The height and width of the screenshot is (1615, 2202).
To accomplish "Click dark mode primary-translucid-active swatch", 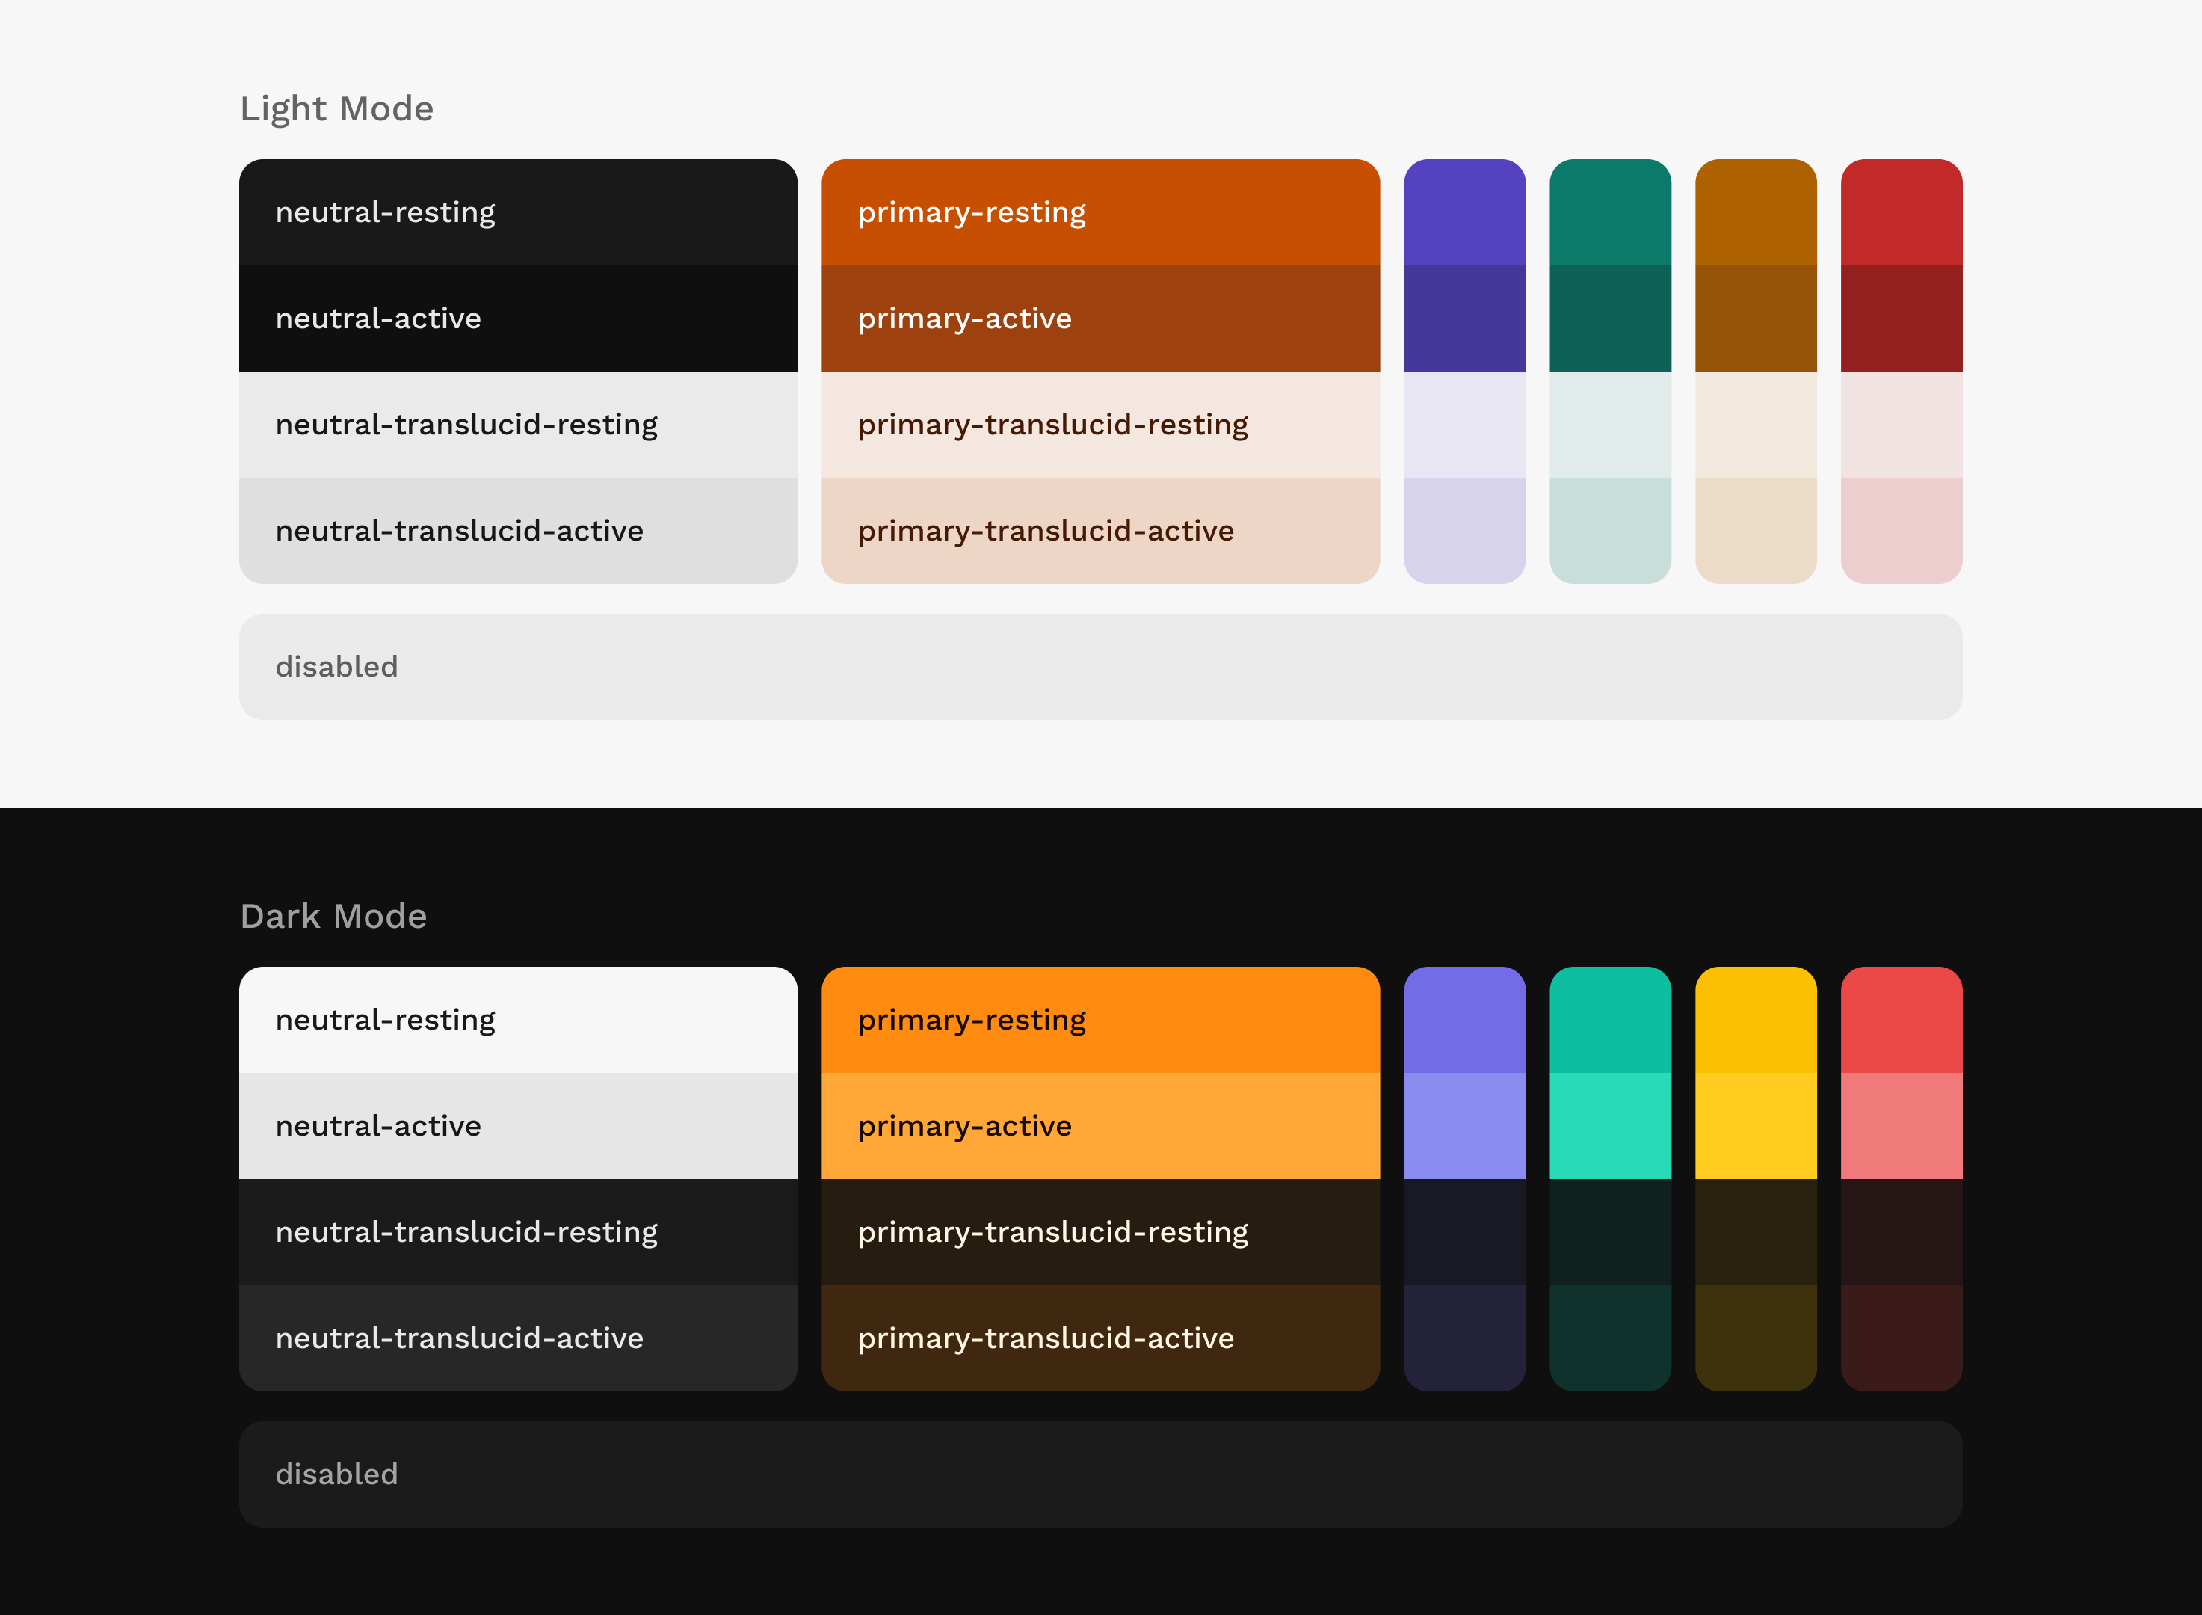I will click(x=1100, y=1338).
